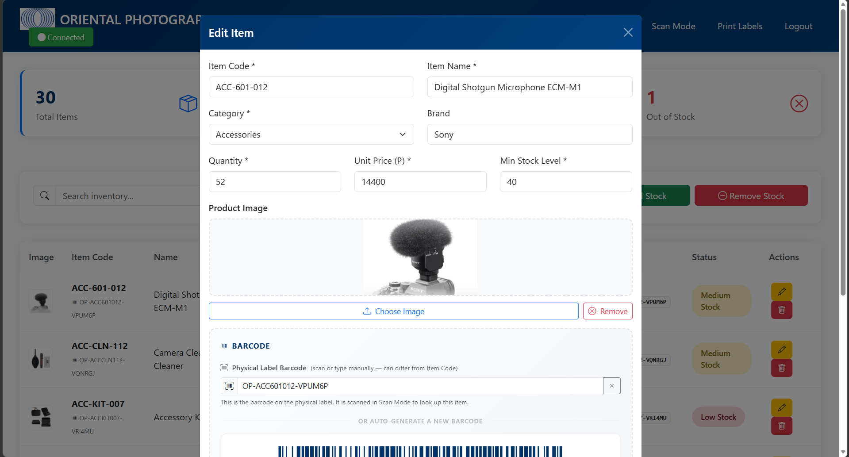Click the thumbnail of ACC-601-012 row
849x457 pixels.
click(x=41, y=301)
